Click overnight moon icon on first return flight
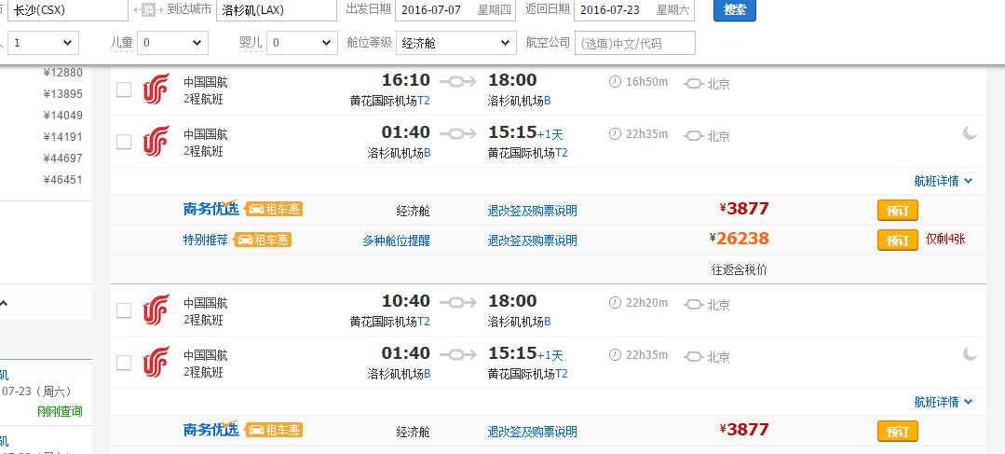This screenshot has width=1005, height=454. tap(970, 132)
